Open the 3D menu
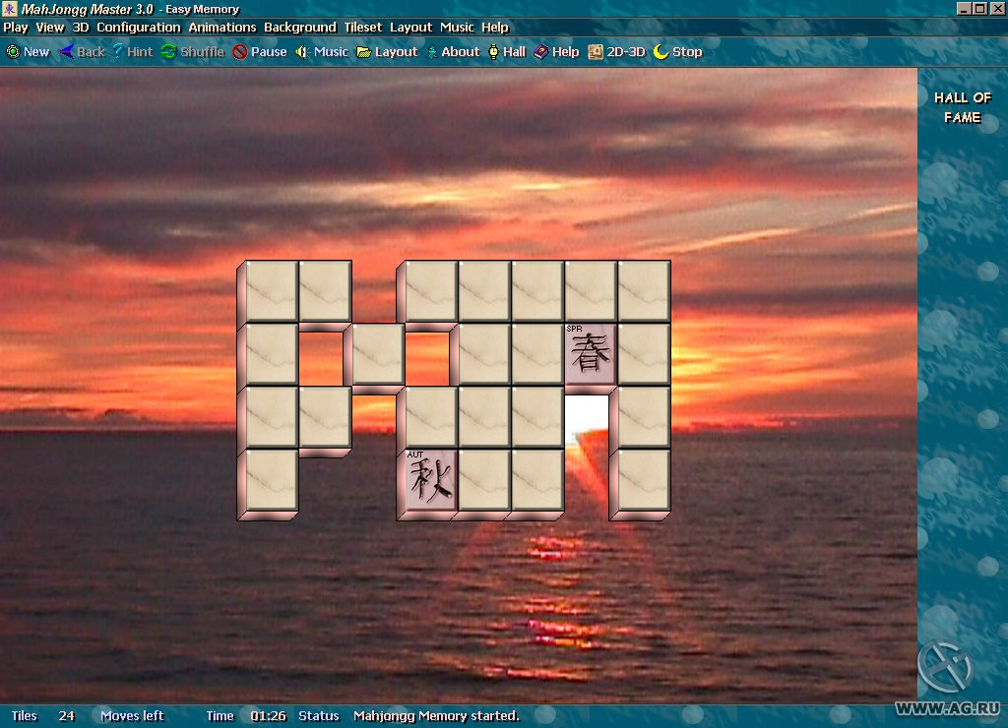 click(81, 28)
